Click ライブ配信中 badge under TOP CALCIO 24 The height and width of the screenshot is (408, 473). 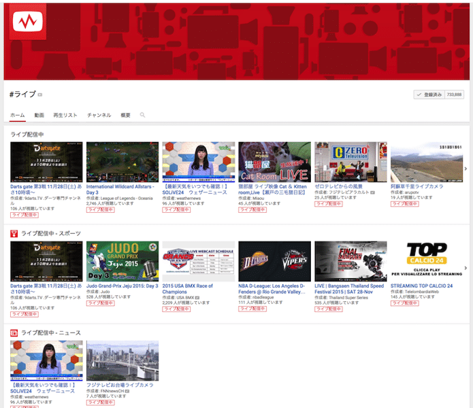tap(405, 303)
